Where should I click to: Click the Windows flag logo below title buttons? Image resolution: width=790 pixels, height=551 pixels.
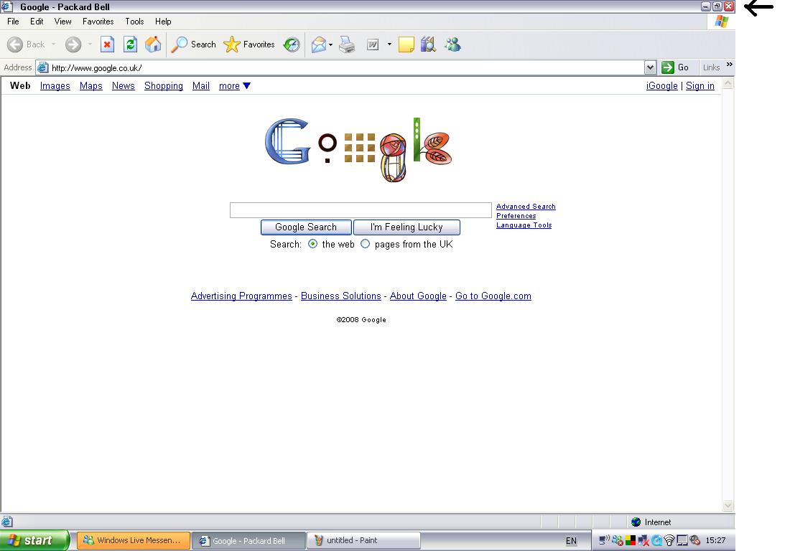coord(722,22)
